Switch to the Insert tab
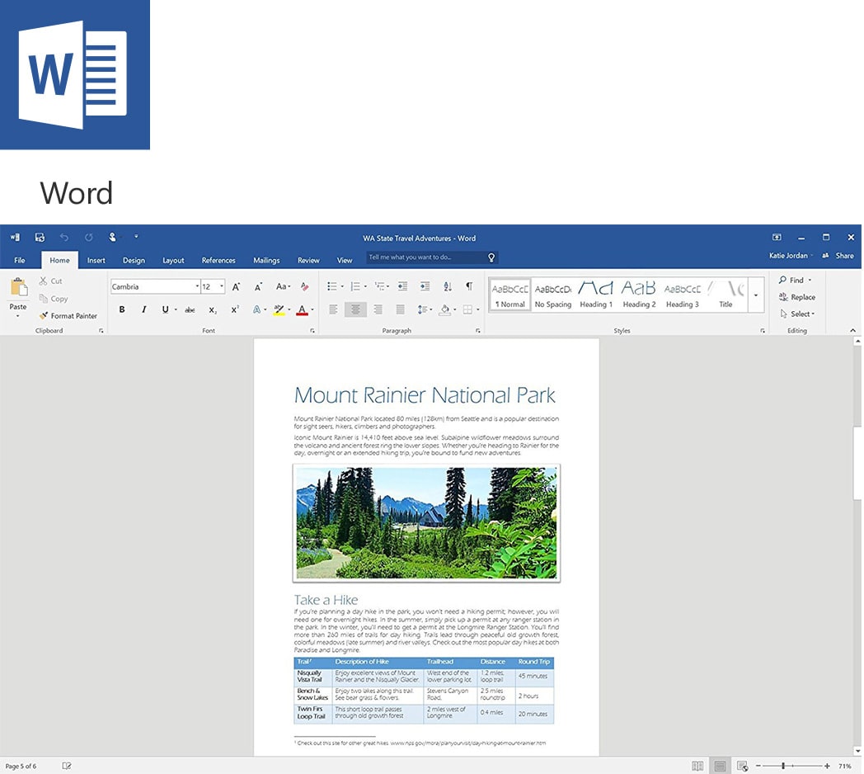The image size is (864, 774). click(x=96, y=261)
